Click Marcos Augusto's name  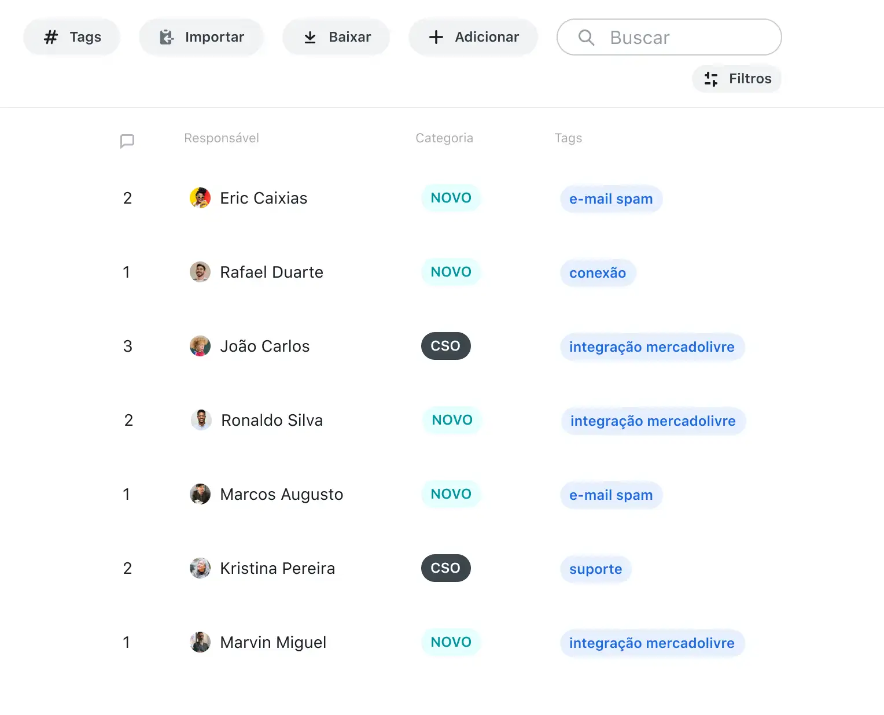tap(282, 494)
